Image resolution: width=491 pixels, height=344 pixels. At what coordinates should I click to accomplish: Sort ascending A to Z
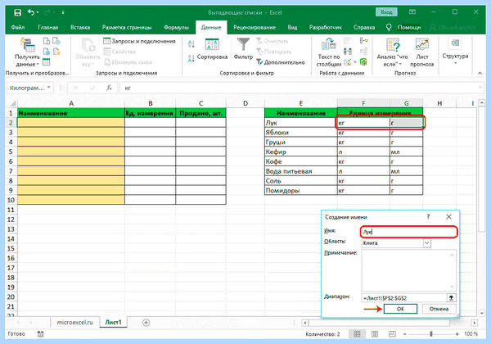pyautogui.click(x=191, y=44)
